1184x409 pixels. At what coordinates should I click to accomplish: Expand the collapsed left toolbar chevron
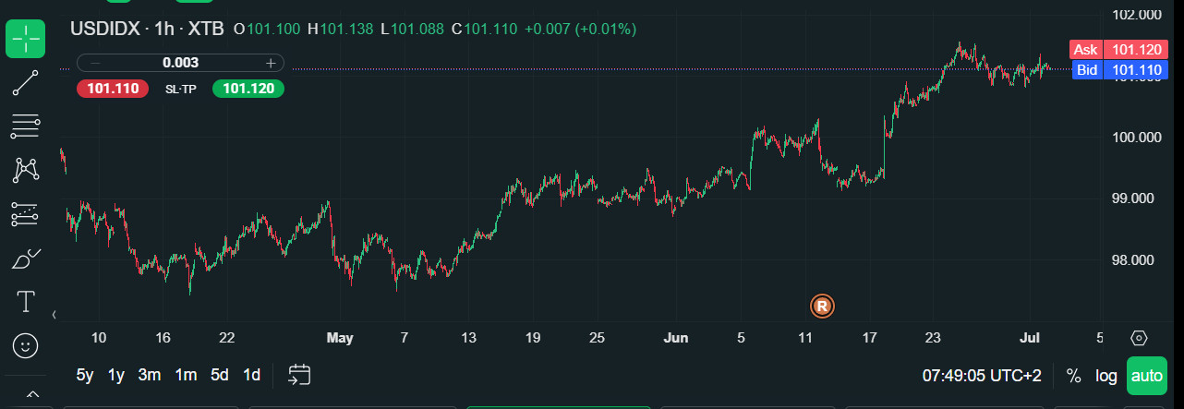(x=32, y=395)
